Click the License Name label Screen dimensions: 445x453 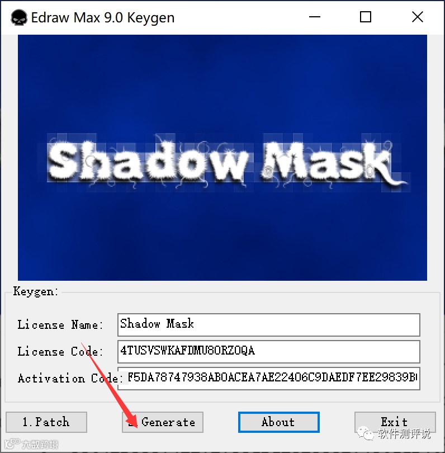60,324
